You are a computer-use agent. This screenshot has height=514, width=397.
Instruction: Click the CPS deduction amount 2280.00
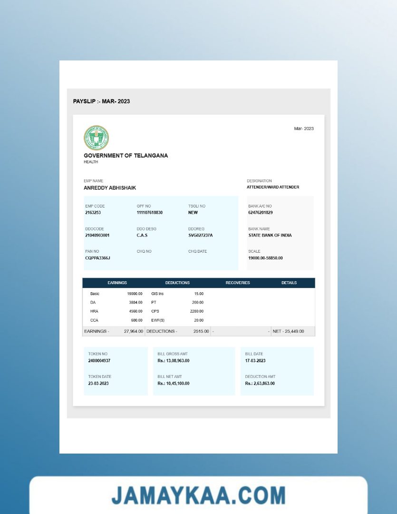(197, 311)
